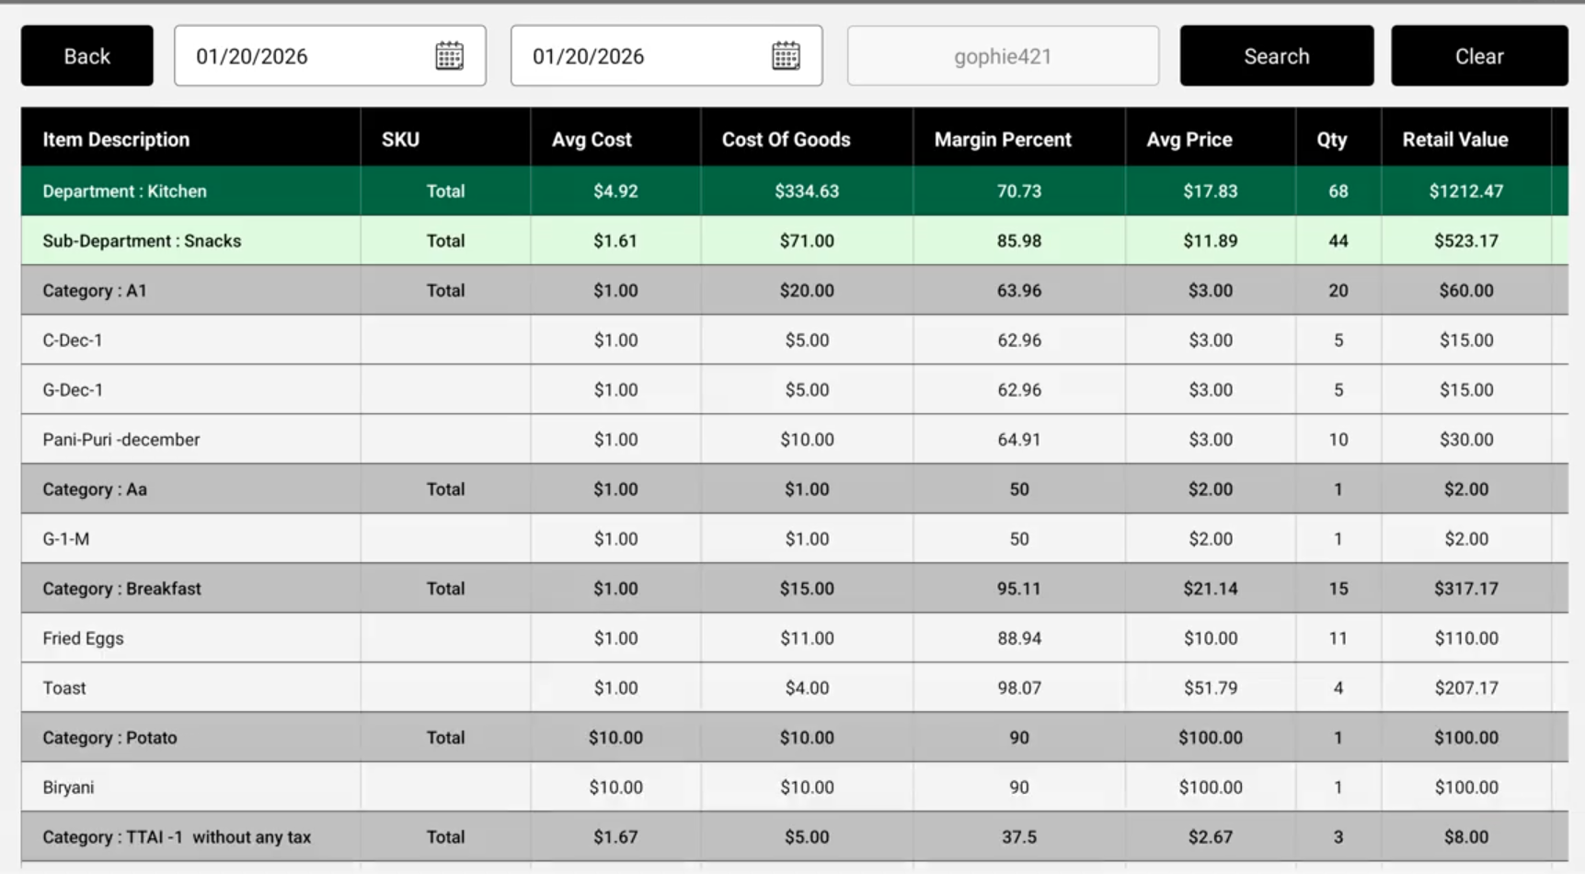Click the Clear button
This screenshot has width=1585, height=874.
pyautogui.click(x=1478, y=56)
